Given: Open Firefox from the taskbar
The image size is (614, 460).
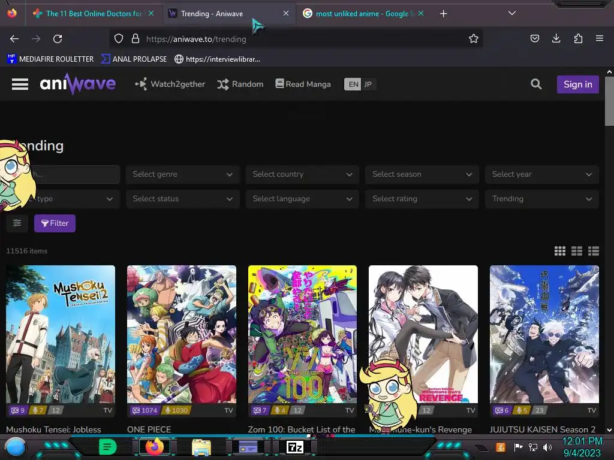Looking at the screenshot, I should tap(155, 447).
